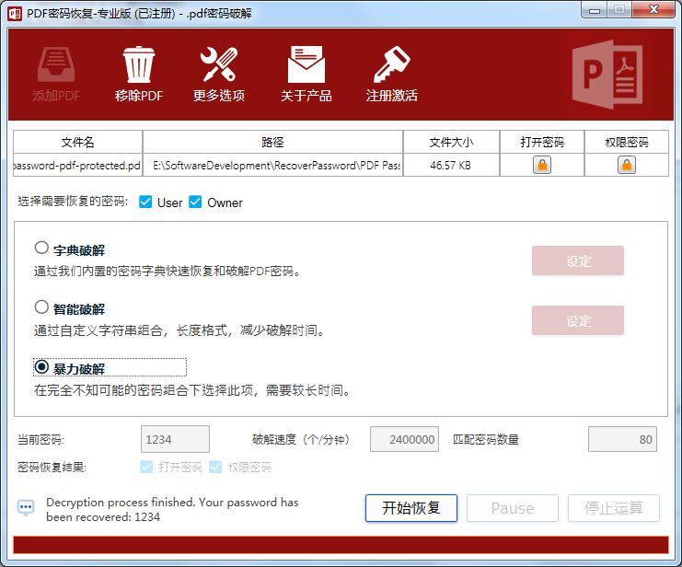682x567 pixels.
Task: Click the 停止运算 button
Action: point(614,508)
